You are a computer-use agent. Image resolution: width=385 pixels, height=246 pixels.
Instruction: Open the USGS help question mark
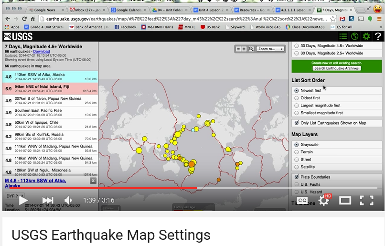pos(378,36)
